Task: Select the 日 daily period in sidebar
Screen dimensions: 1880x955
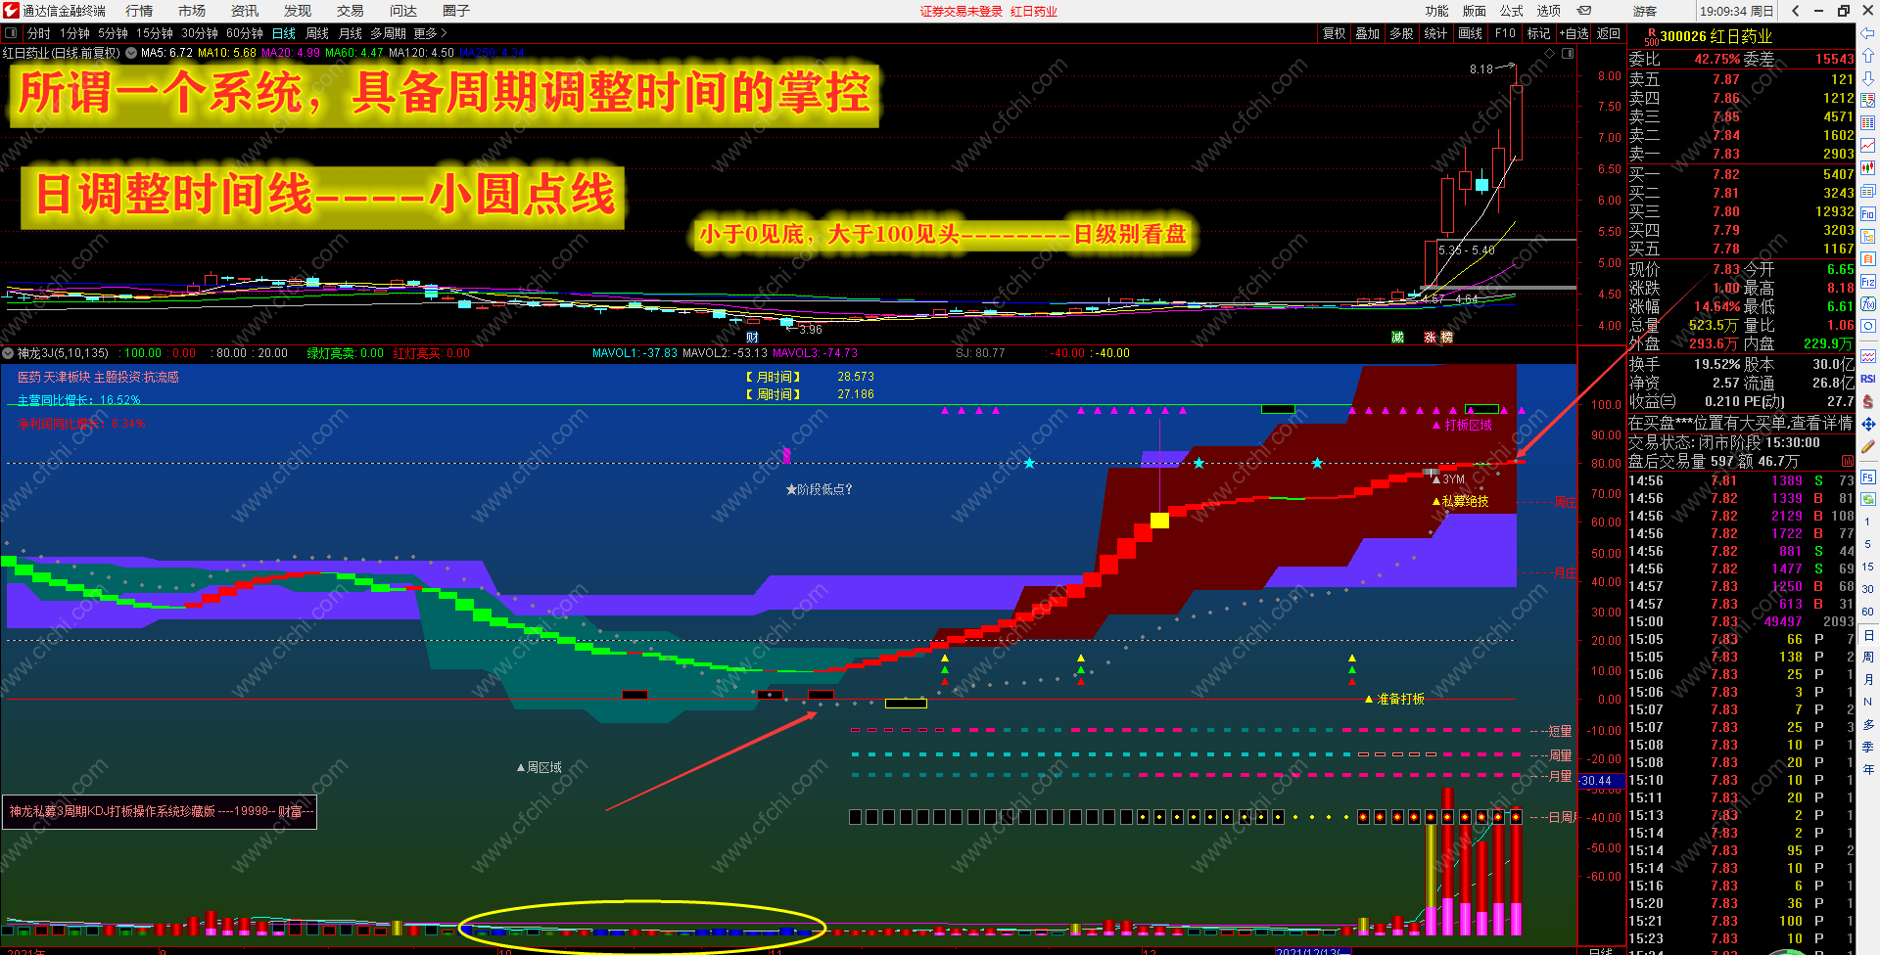Action: [x=1868, y=635]
